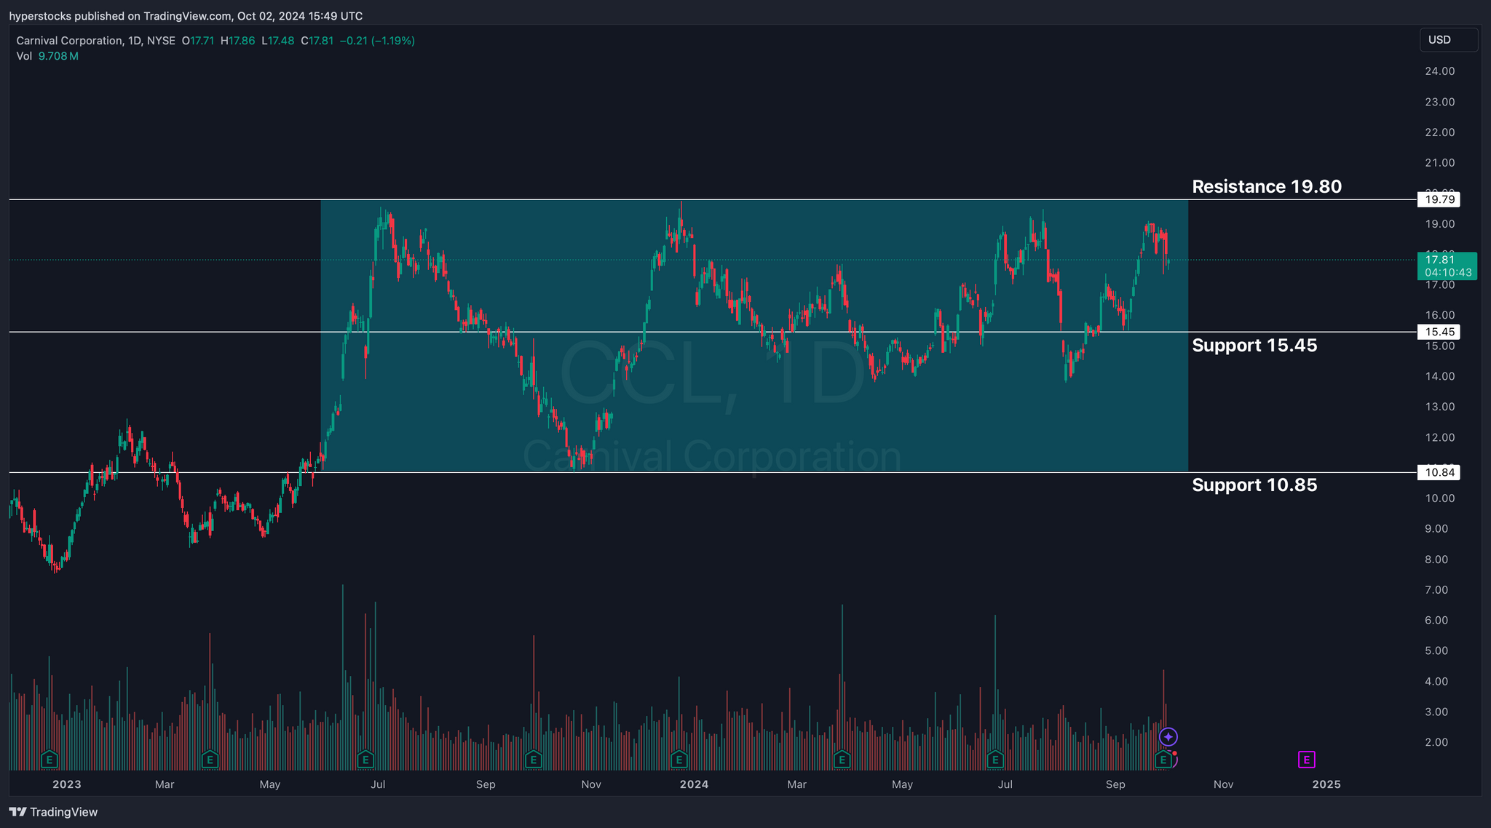Click the earnings E marker before Nov 2023
Screen dimensions: 1491x828
[x=533, y=760]
